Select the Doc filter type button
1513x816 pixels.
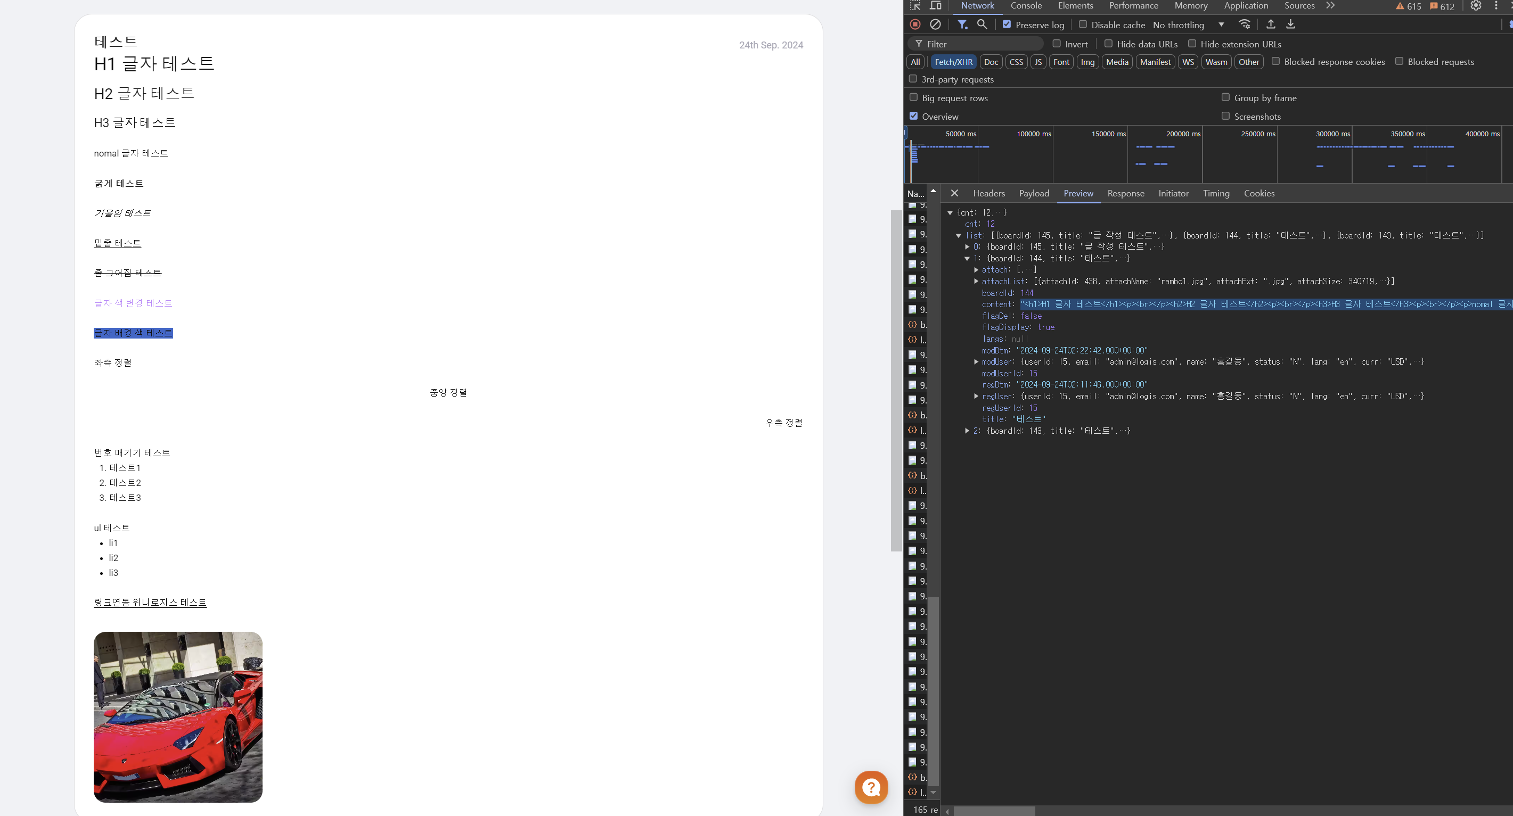991,62
